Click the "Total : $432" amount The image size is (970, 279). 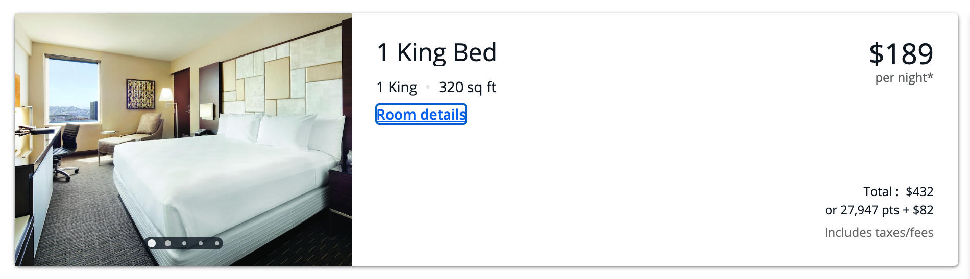tap(898, 192)
